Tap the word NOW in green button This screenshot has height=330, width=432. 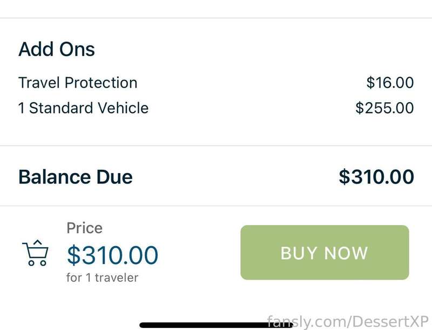point(346,253)
